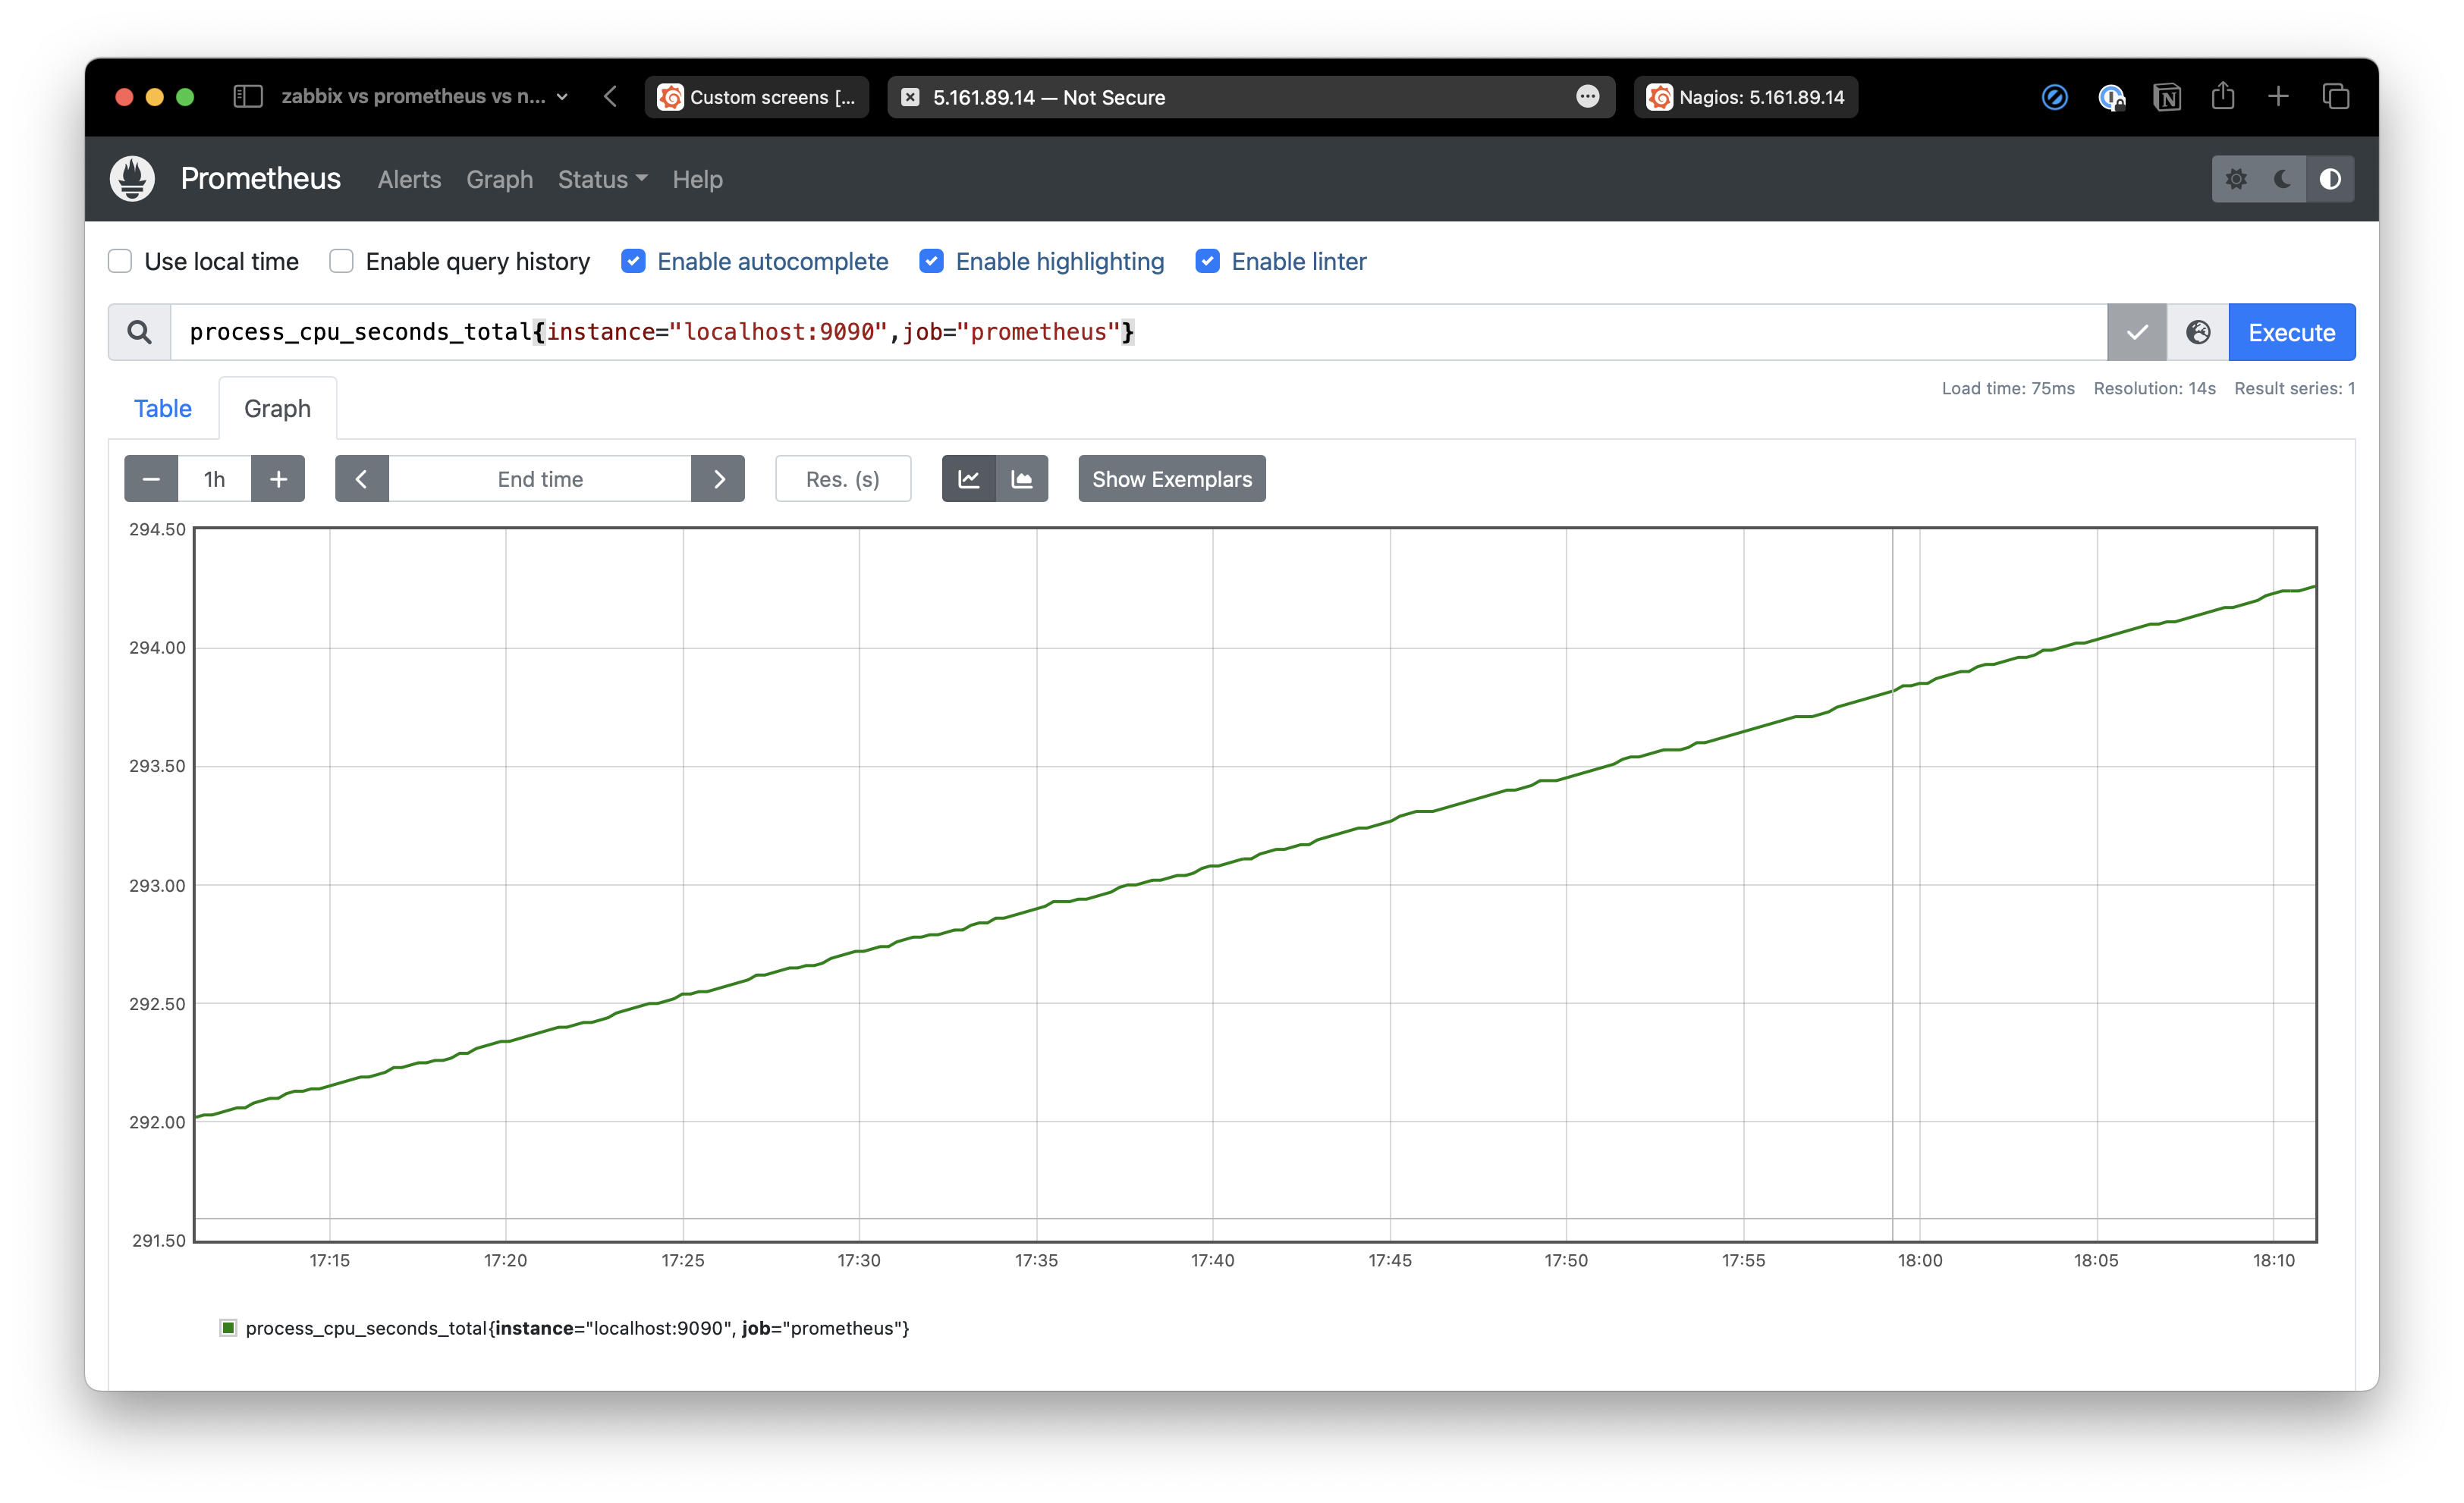Click the query validation checkmark icon
This screenshot has height=1503, width=2464.
point(2137,332)
